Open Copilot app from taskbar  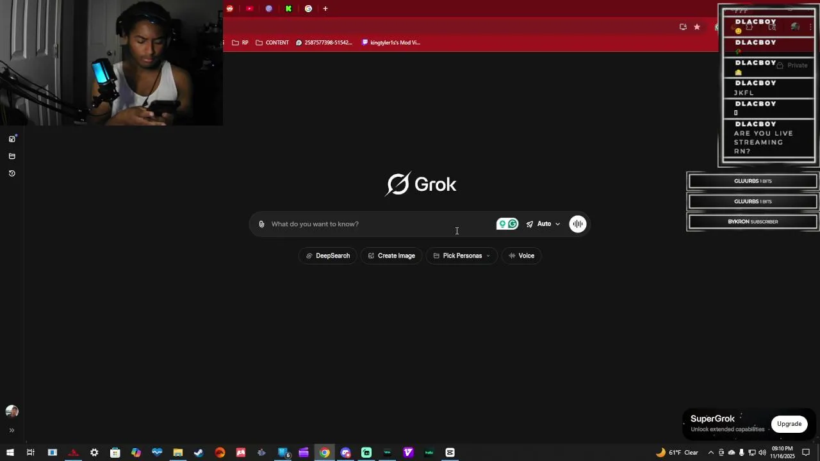(x=136, y=453)
